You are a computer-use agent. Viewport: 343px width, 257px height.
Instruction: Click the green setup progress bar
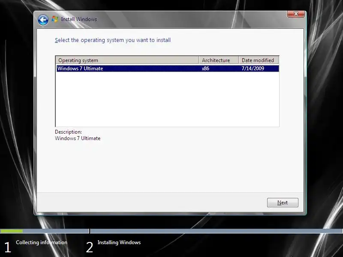click(x=12, y=231)
